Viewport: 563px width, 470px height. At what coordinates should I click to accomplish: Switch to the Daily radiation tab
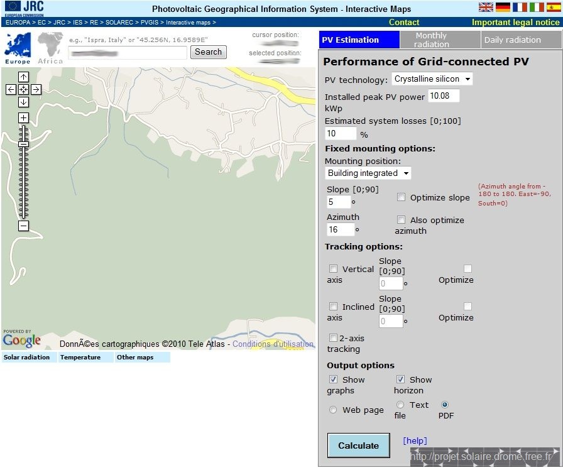(x=520, y=40)
